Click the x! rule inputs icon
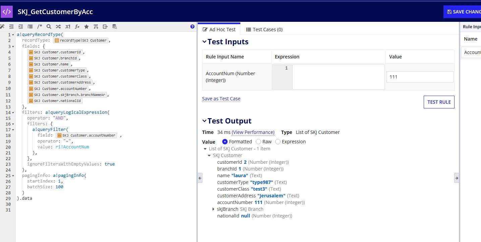 (68, 27)
